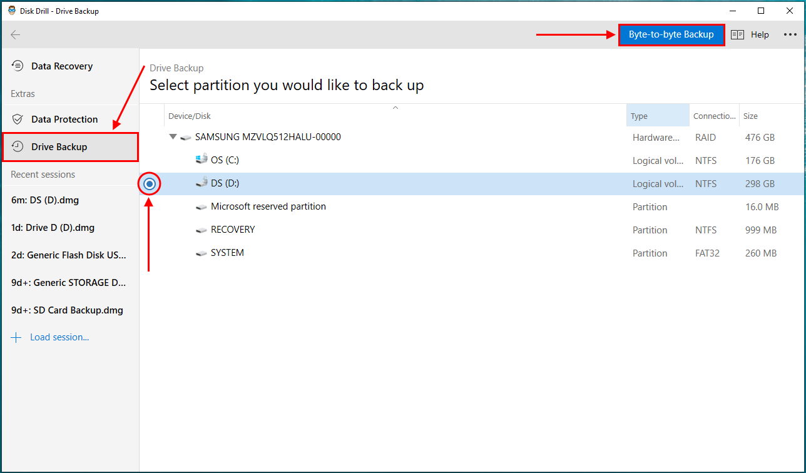
Task: Click the Help button label
Action: click(760, 35)
